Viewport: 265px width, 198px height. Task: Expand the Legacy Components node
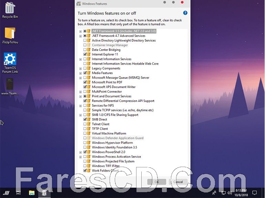tap(80, 69)
